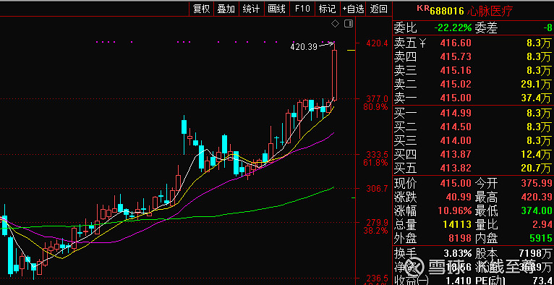Click the 量比 value 2.94
The height and width of the screenshot is (285, 554).
tap(542, 225)
